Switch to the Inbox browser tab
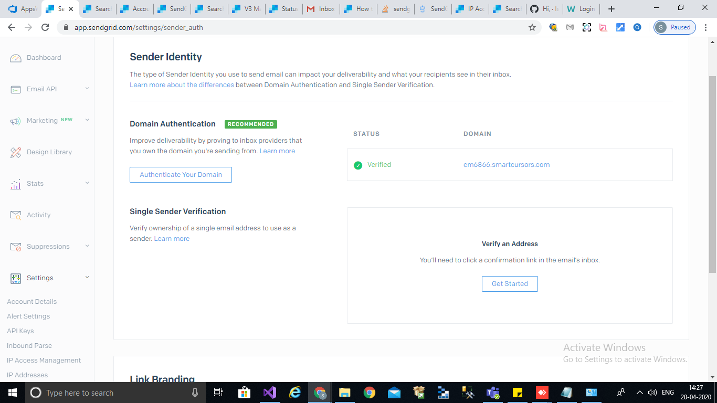The image size is (717, 403). 321,8
